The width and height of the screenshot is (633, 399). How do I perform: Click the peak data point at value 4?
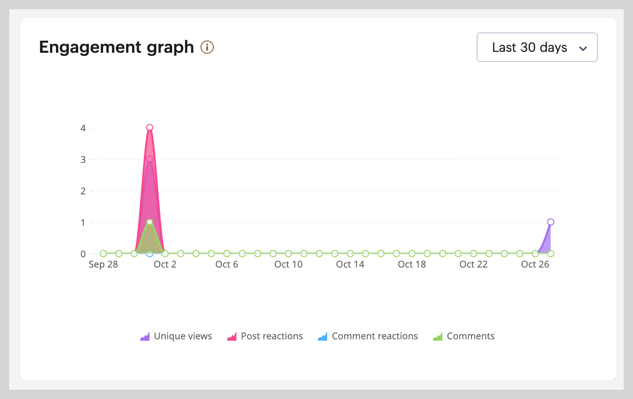click(x=149, y=128)
